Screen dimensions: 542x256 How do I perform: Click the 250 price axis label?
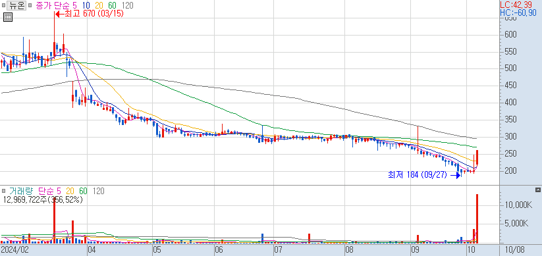511,153
